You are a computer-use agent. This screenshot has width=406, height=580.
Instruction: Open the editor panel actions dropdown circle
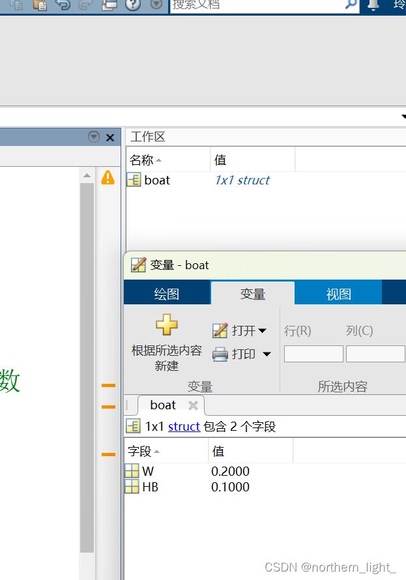tap(94, 137)
